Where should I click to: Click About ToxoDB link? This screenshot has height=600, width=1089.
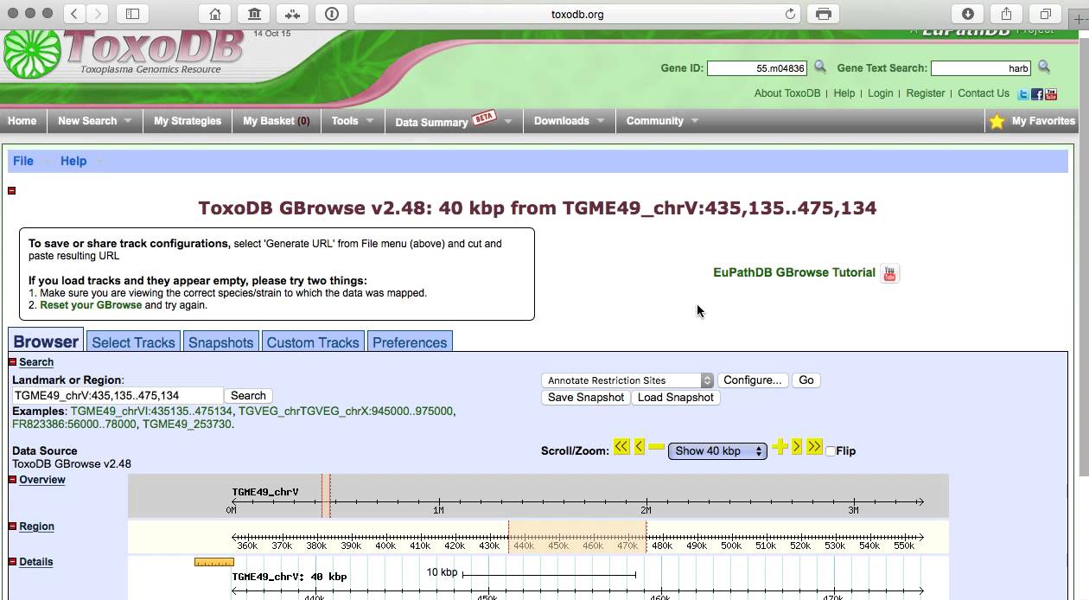tap(787, 93)
